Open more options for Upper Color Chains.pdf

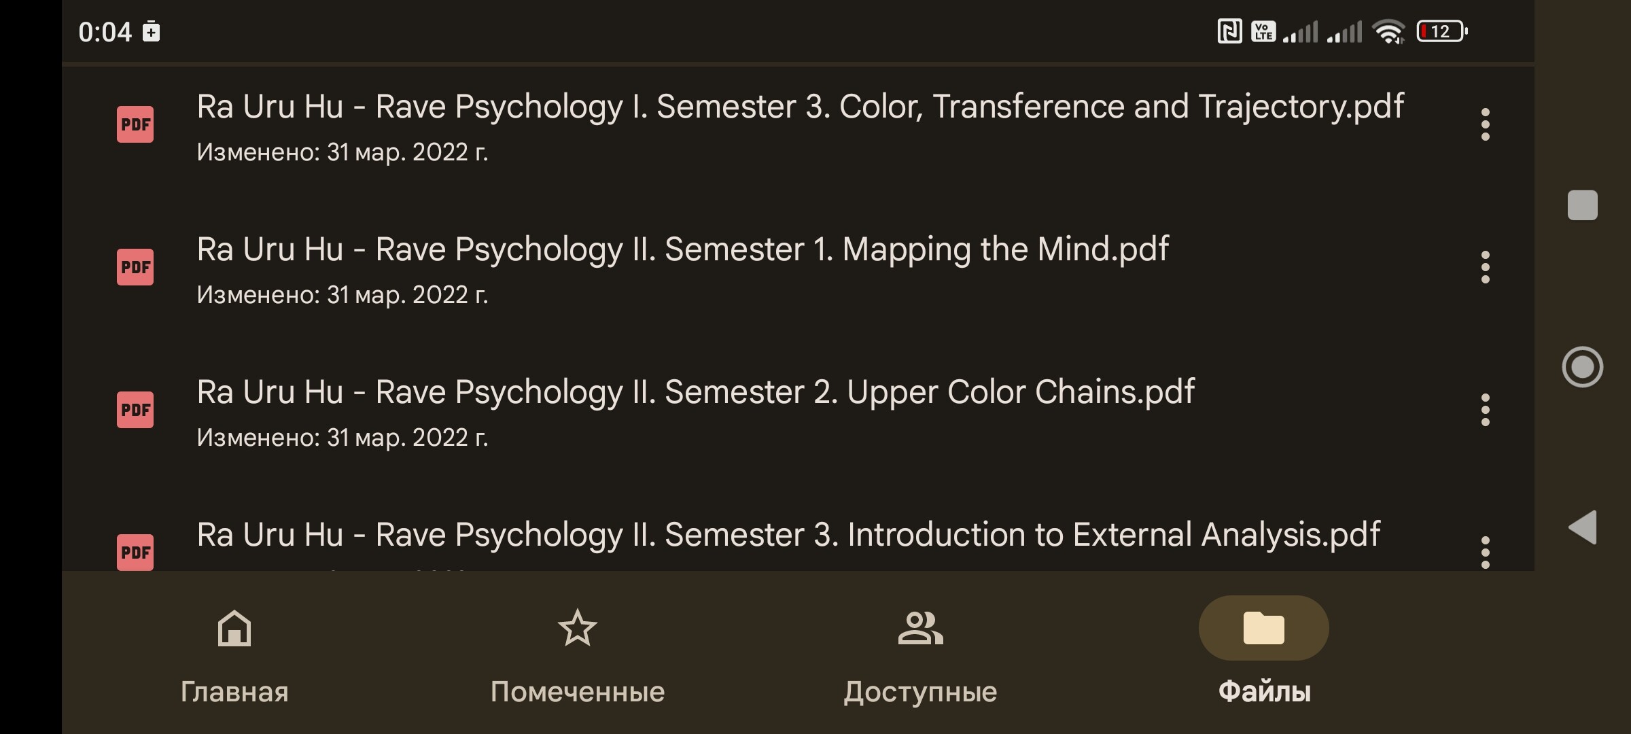pyautogui.click(x=1485, y=410)
